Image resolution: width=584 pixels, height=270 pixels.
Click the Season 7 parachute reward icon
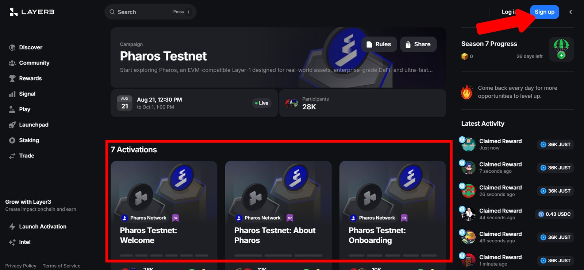(561, 49)
